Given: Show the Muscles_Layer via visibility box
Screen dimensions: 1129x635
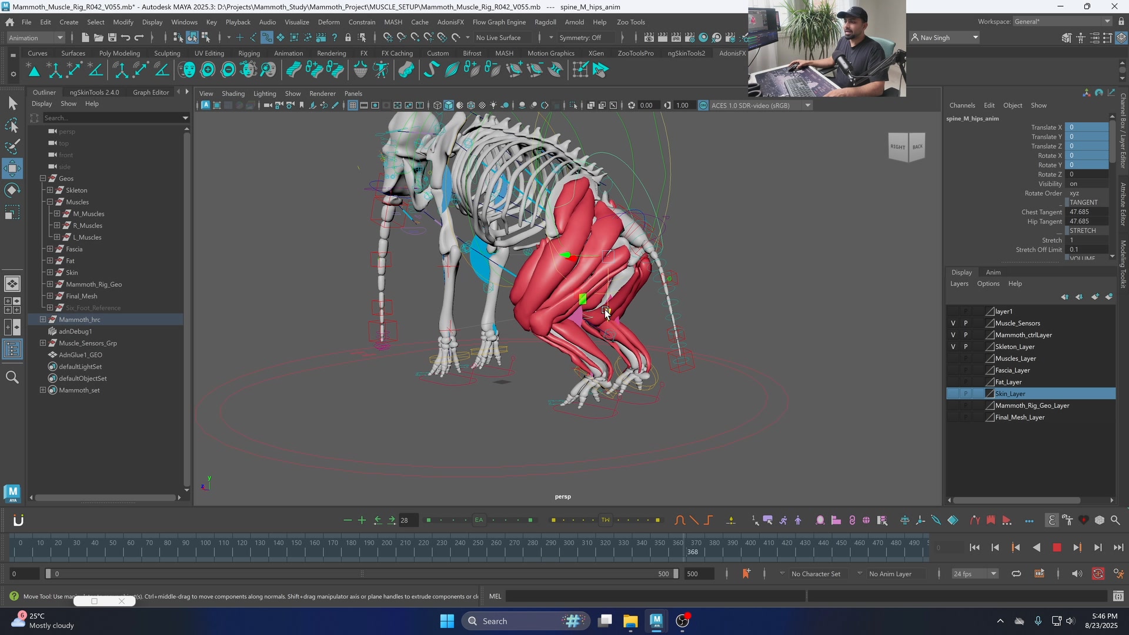Looking at the screenshot, I should [x=953, y=359].
